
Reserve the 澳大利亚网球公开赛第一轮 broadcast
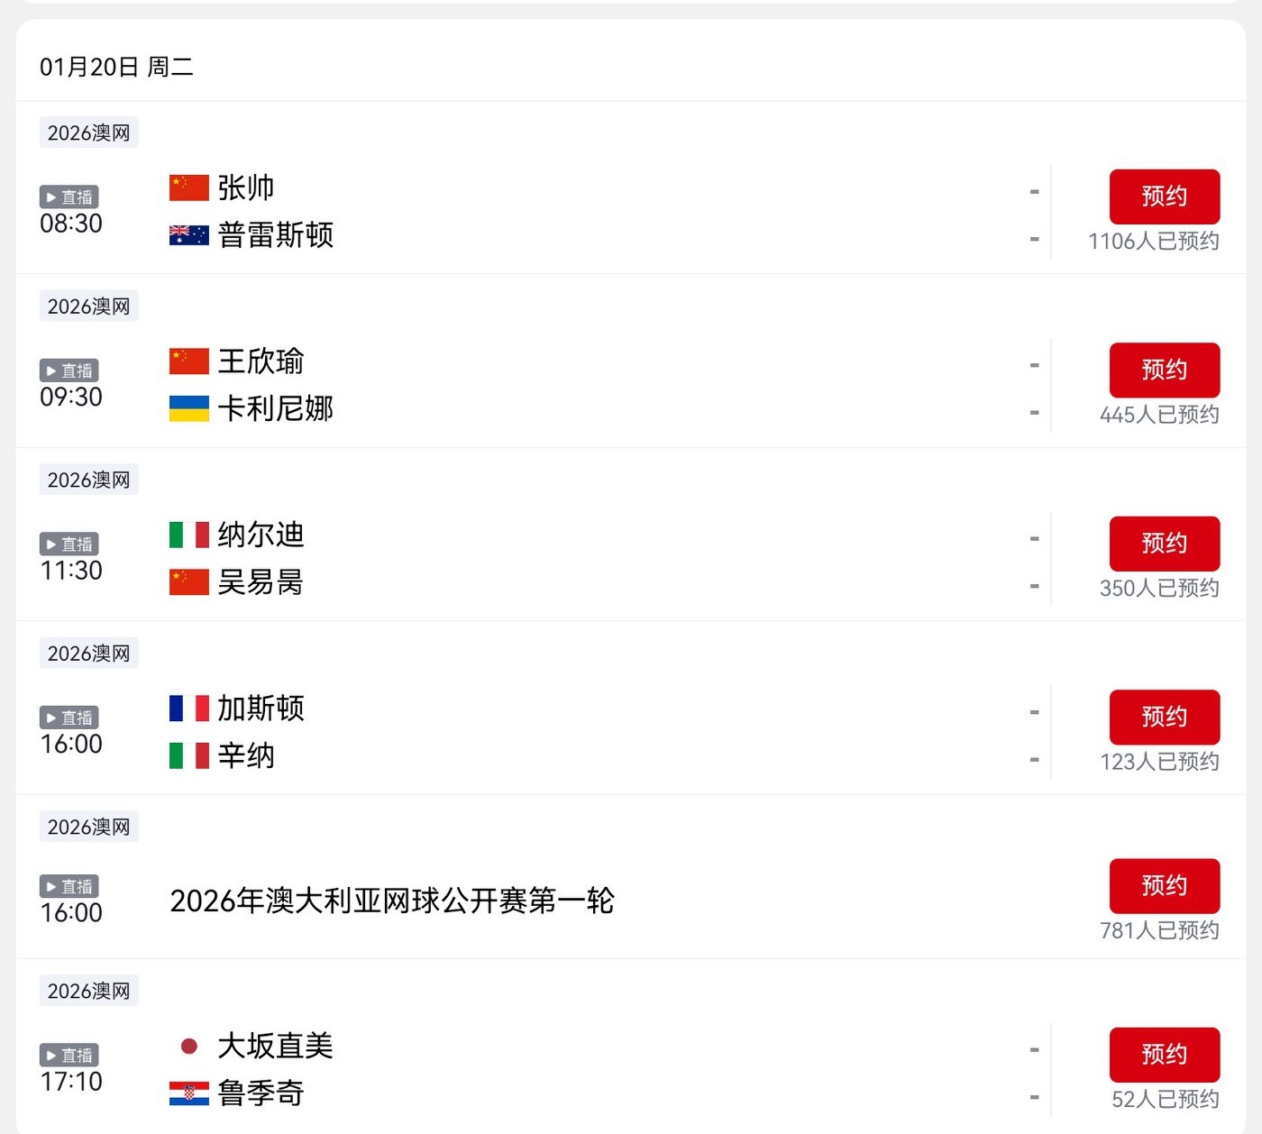(1164, 886)
